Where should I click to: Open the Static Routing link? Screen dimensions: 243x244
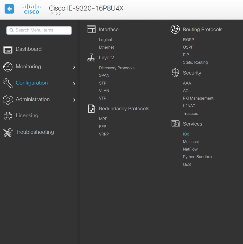pos(195,62)
